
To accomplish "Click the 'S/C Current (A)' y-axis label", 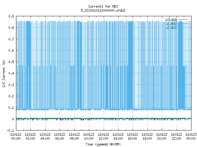I will 4,73.
